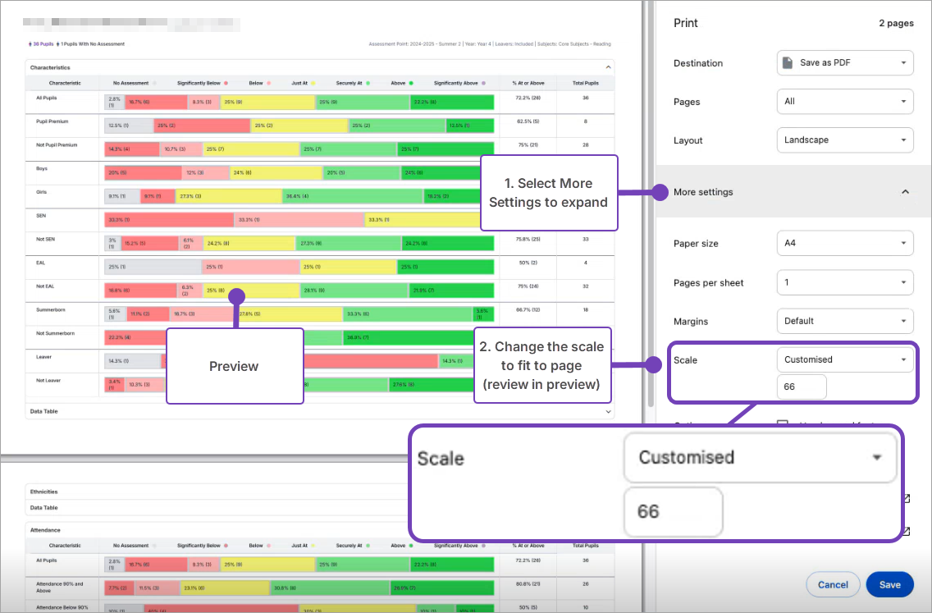The image size is (932, 613).
Task: Click the 36 Pupils person icon
Action: coord(29,43)
